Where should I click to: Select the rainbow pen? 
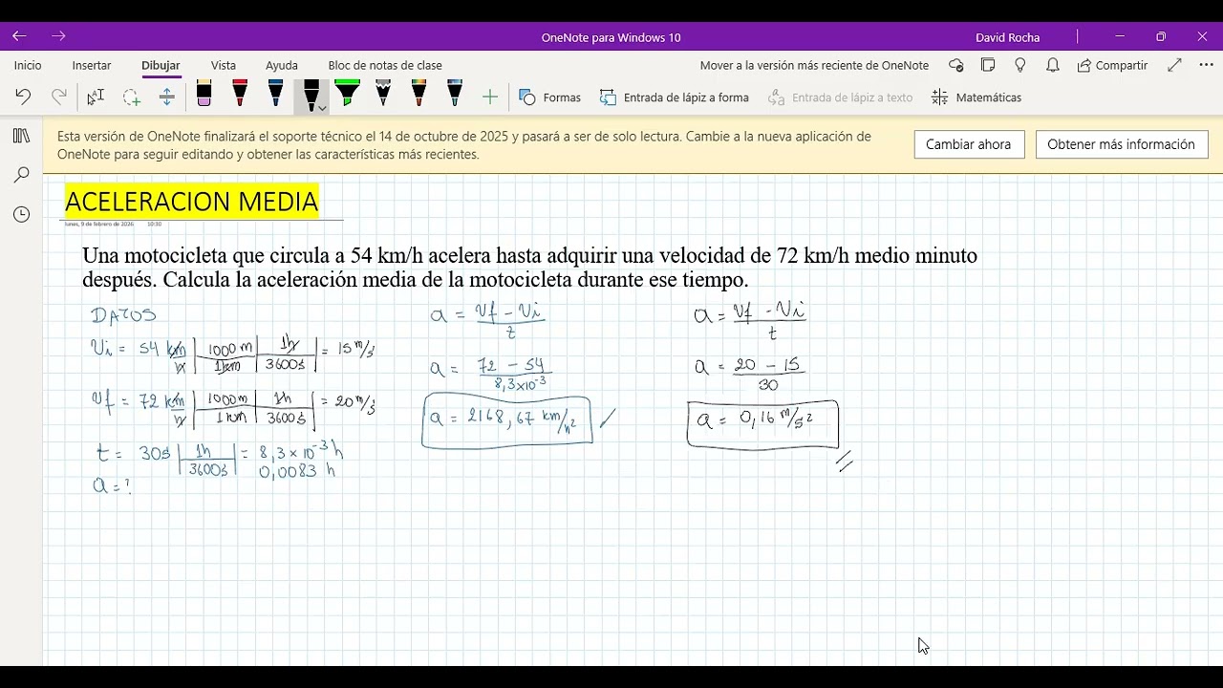tap(418, 94)
